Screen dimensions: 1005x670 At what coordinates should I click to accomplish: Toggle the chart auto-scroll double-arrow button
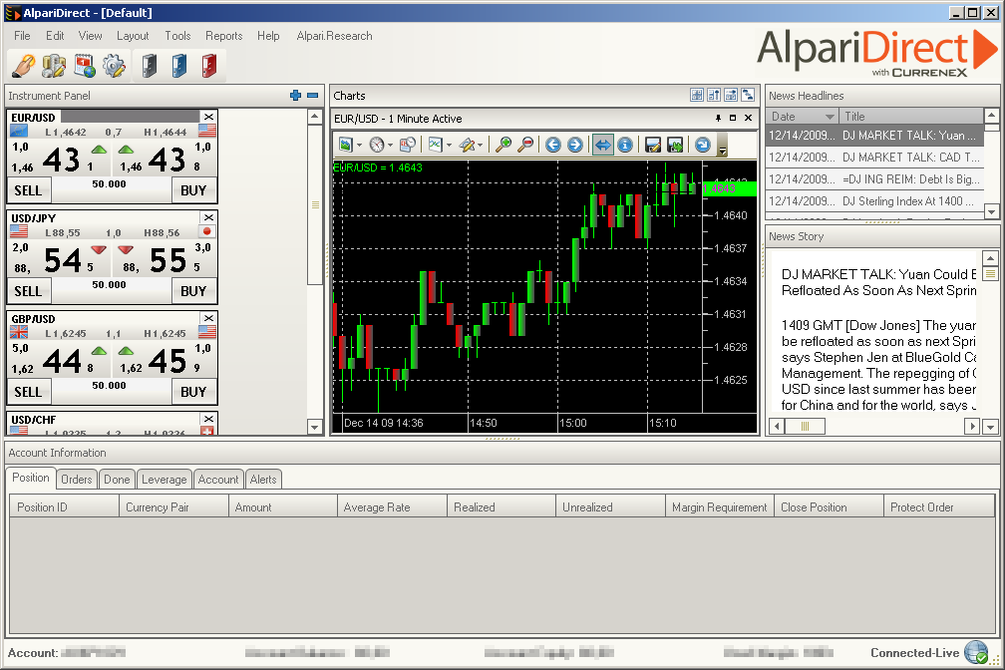[x=602, y=145]
